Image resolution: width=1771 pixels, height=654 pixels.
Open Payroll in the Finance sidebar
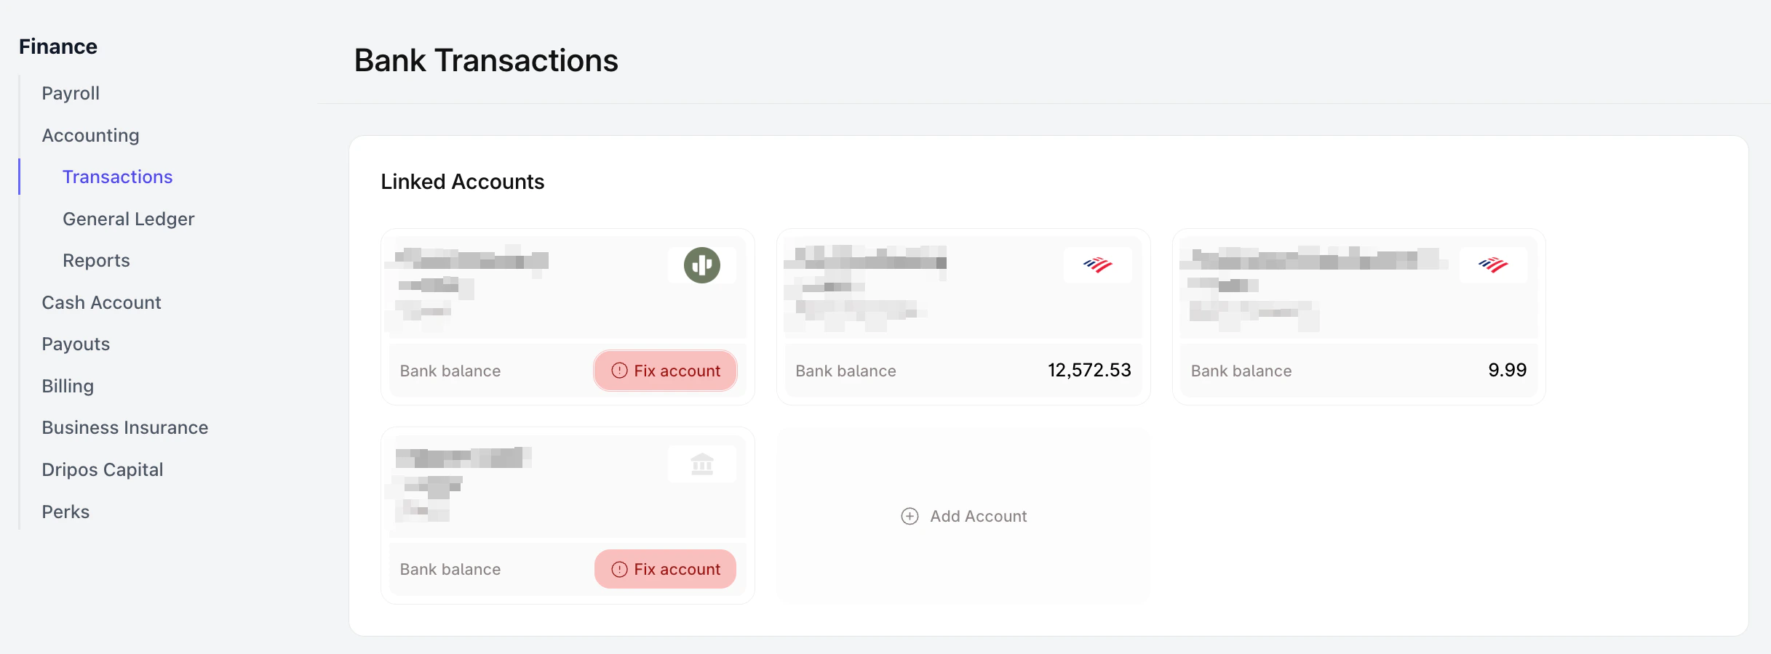71,93
